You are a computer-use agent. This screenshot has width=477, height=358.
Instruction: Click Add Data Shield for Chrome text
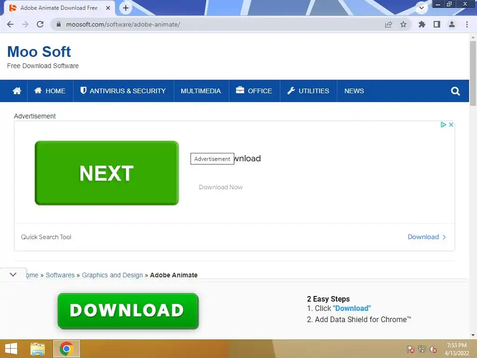coord(363,319)
